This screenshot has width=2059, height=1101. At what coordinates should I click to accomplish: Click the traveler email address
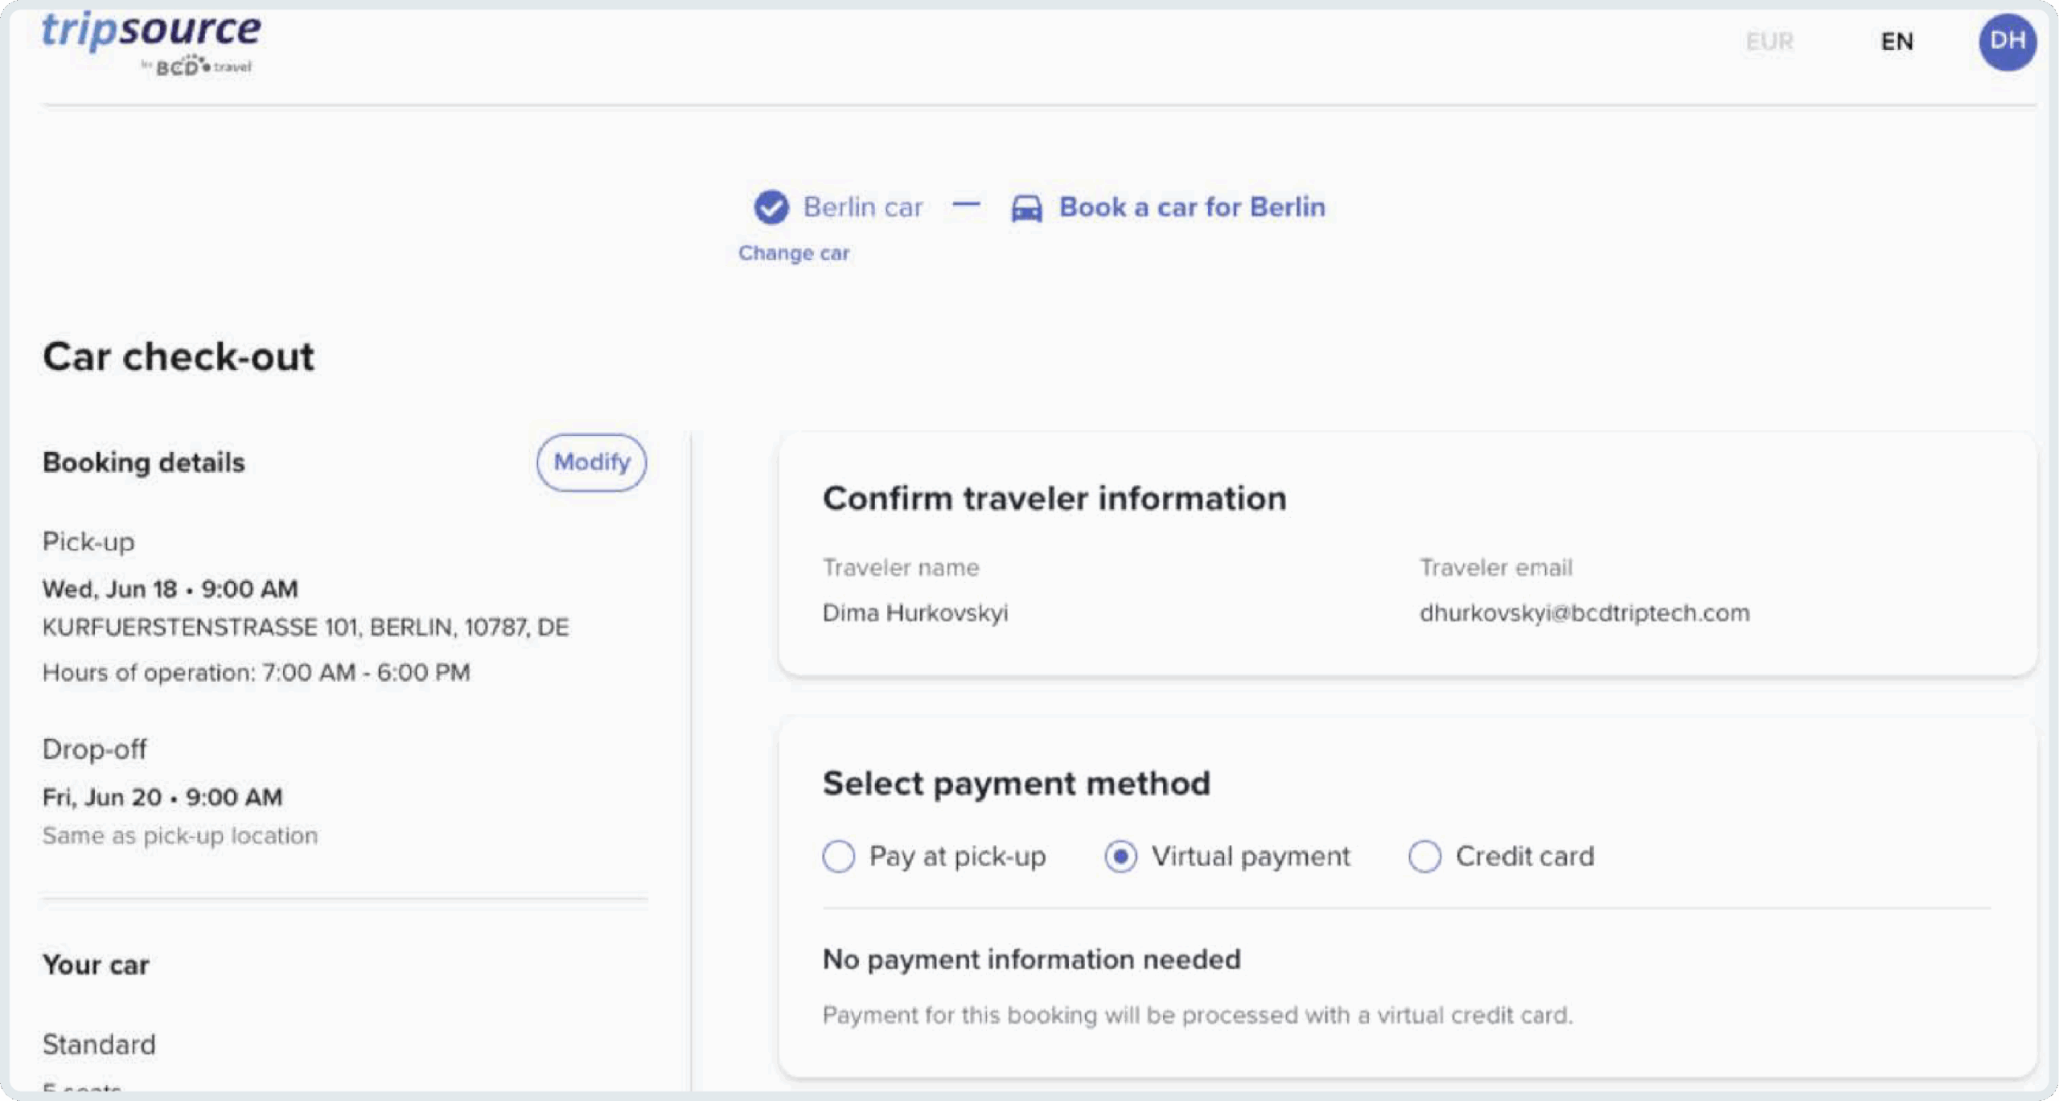pos(1584,613)
